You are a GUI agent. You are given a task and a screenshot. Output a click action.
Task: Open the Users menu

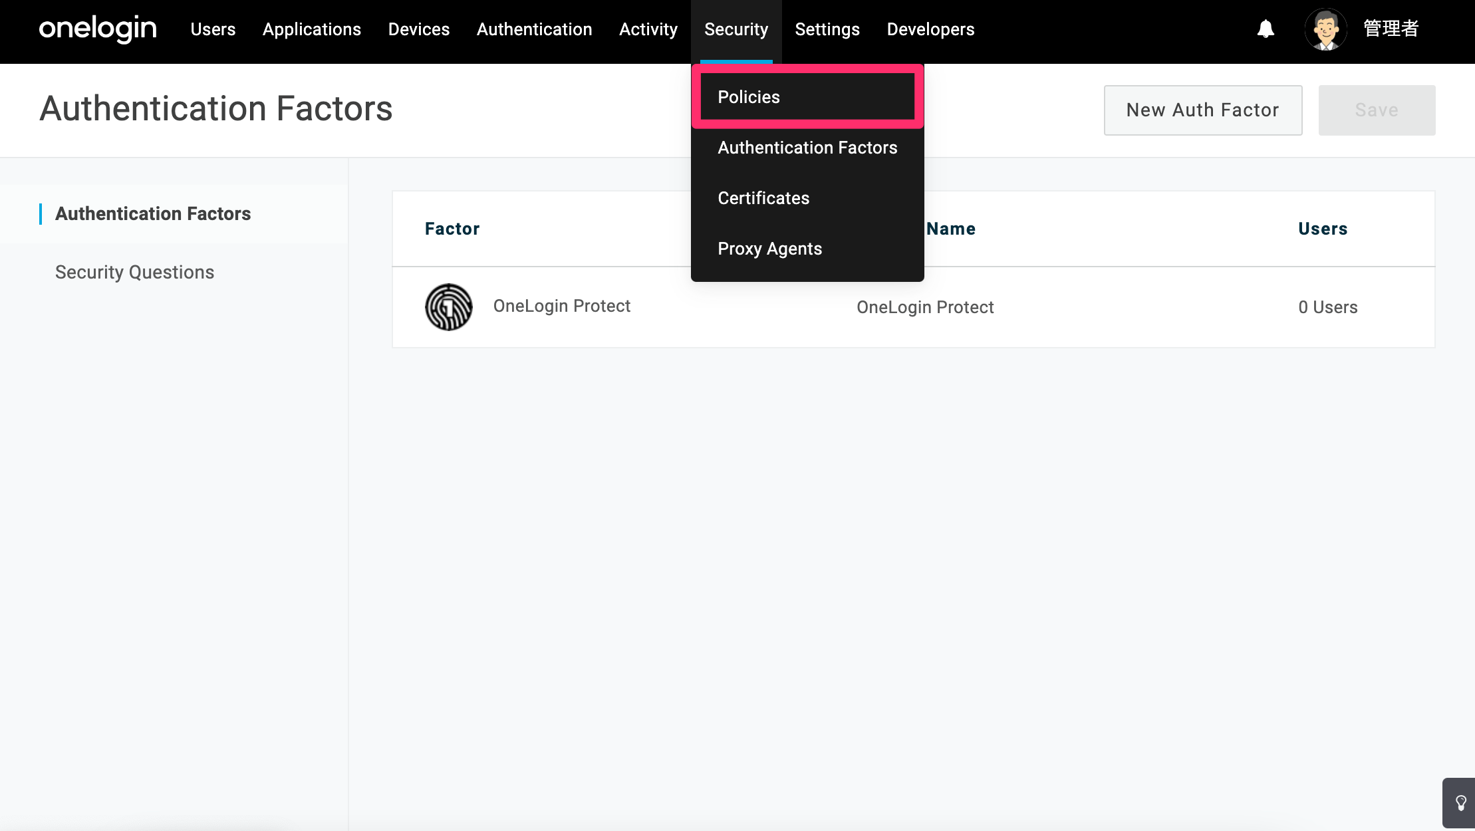[x=213, y=29]
